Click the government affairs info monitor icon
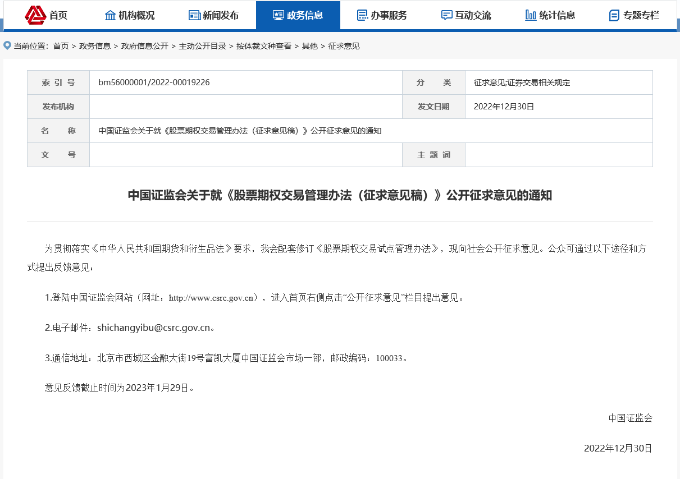680x479 pixels. 278,15
